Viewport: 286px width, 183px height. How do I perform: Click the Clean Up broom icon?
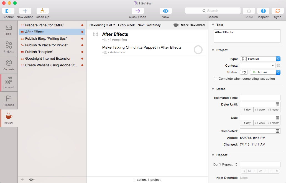(42, 11)
